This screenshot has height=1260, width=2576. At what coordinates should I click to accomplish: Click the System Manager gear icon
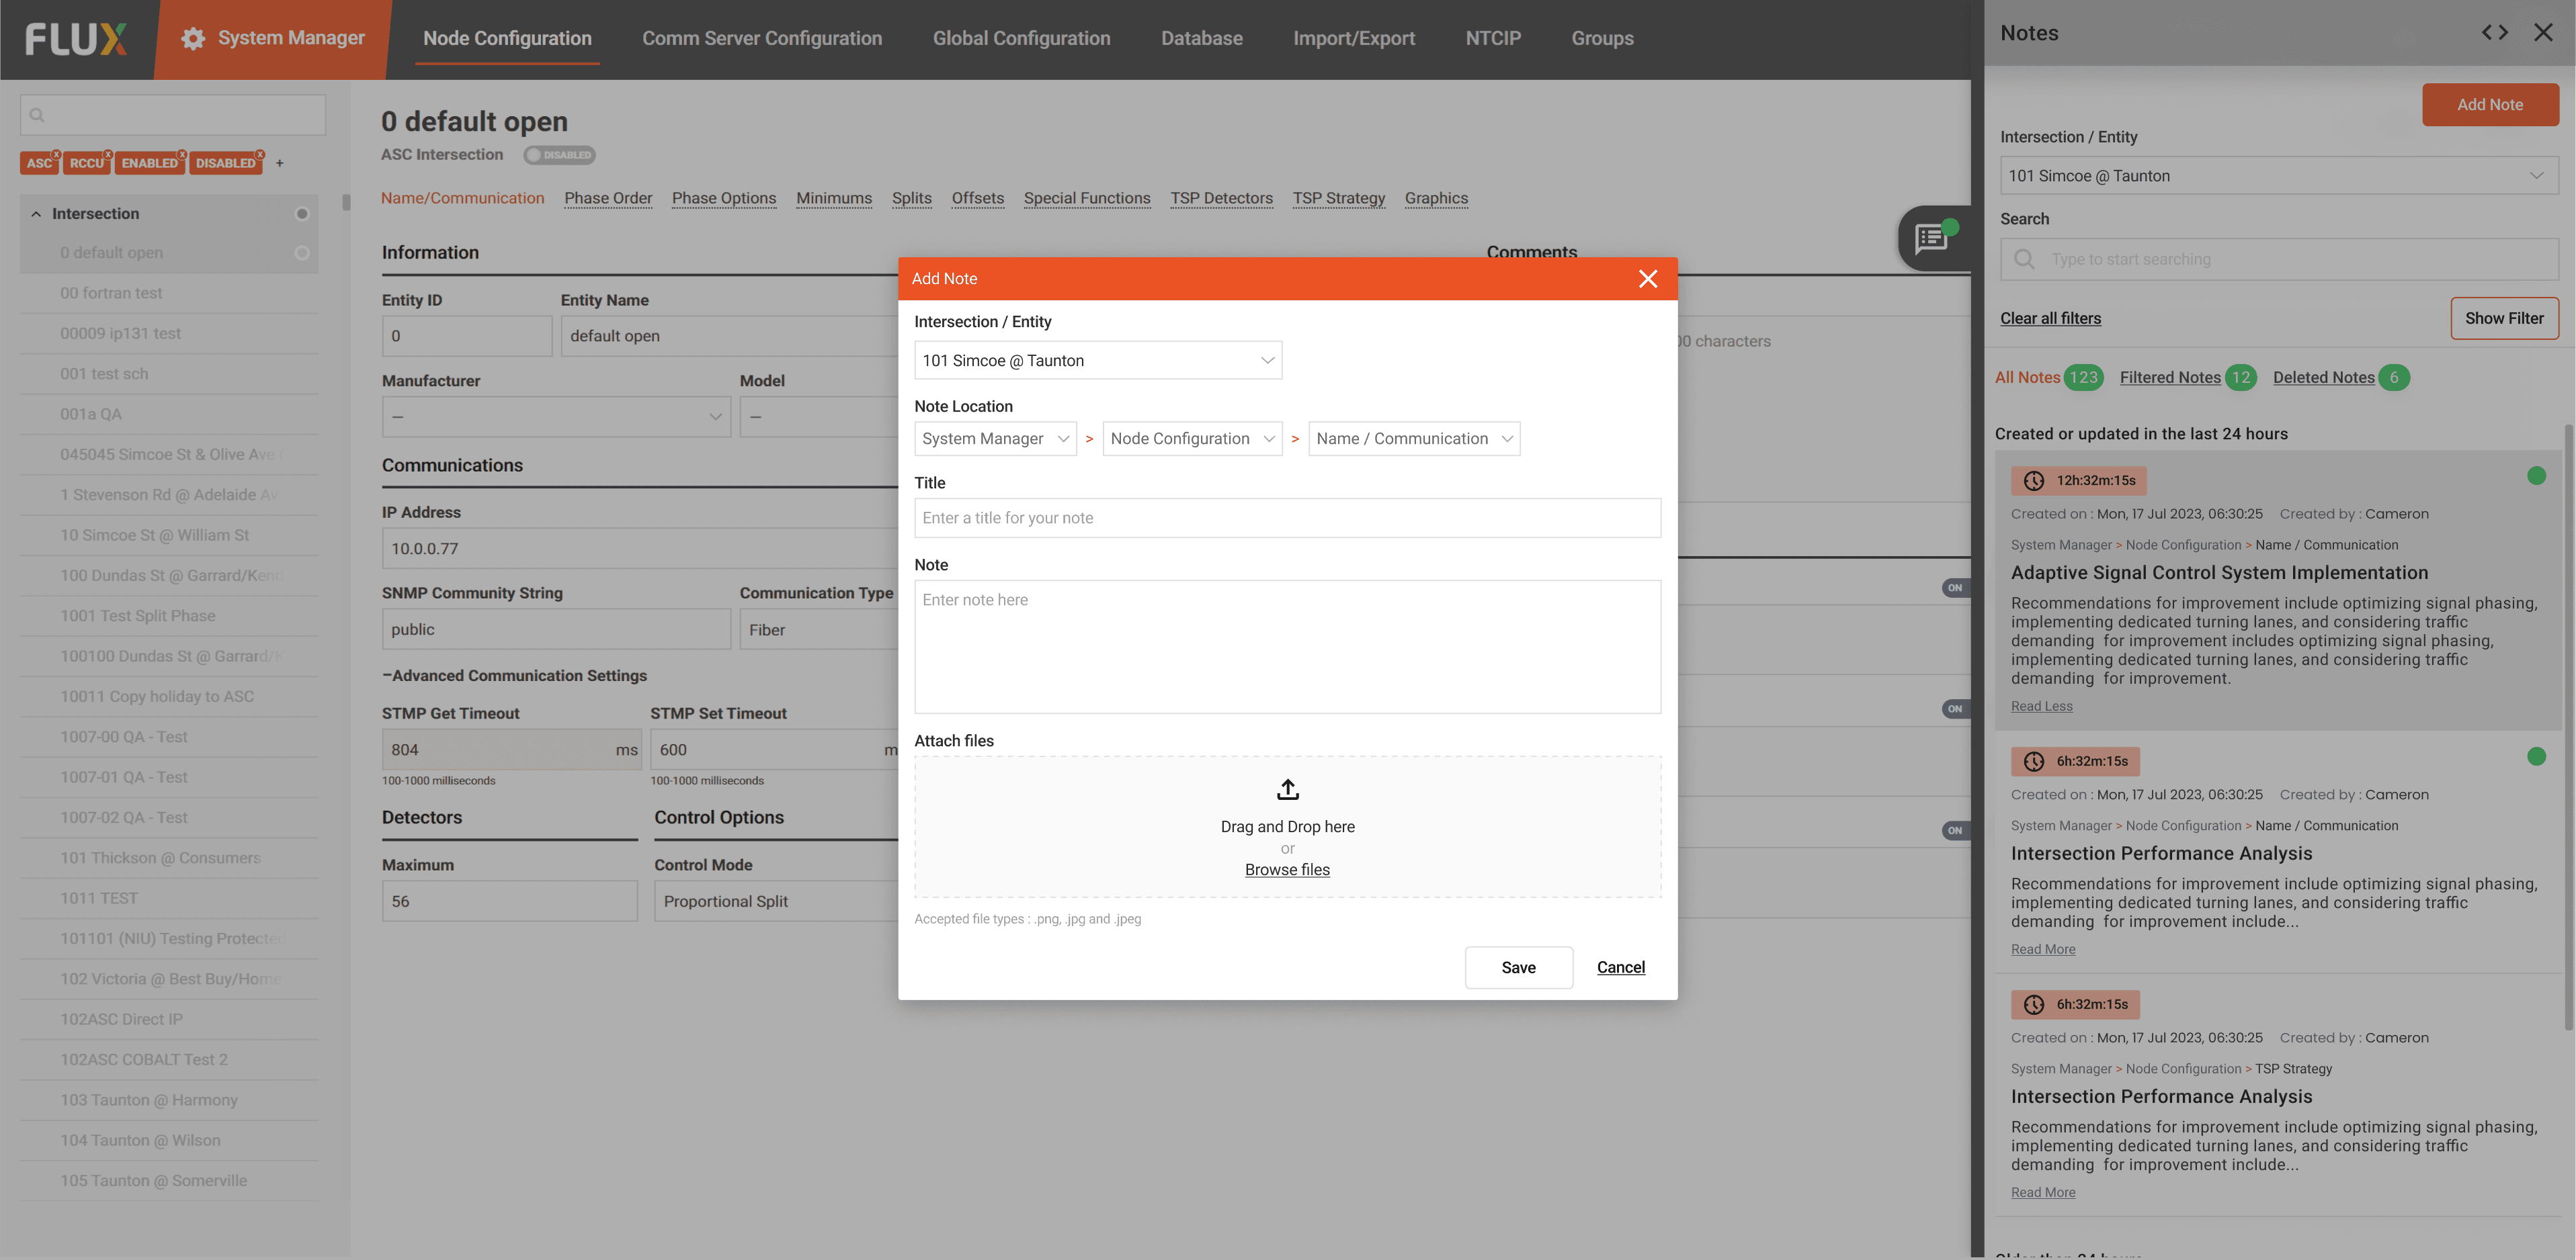pos(193,38)
